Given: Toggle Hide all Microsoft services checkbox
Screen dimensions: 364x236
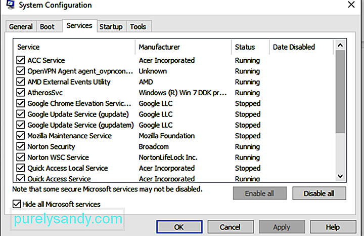Looking at the screenshot, I should (x=17, y=204).
